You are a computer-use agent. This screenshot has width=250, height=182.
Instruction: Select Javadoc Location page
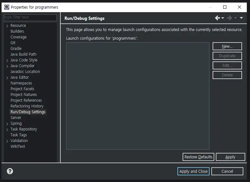click(25, 71)
